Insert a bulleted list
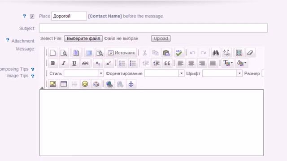Screen dimensions: 287x161 pos(133,63)
